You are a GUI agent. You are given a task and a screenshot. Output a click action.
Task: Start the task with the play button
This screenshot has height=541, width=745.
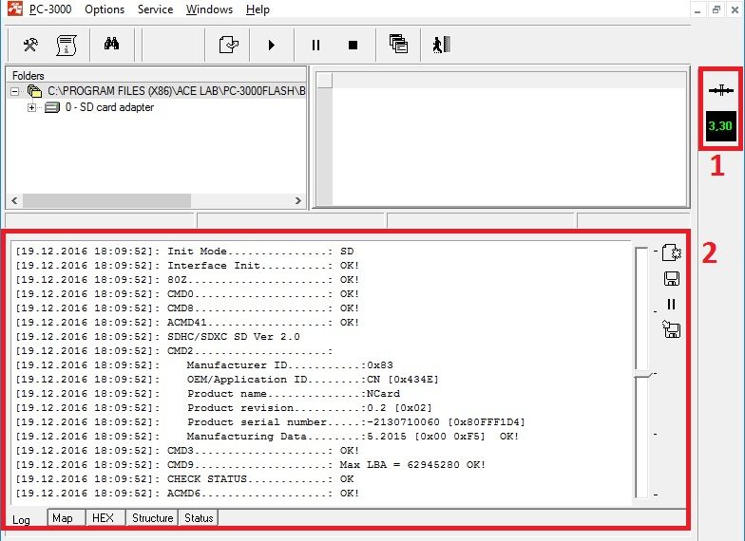tap(272, 46)
